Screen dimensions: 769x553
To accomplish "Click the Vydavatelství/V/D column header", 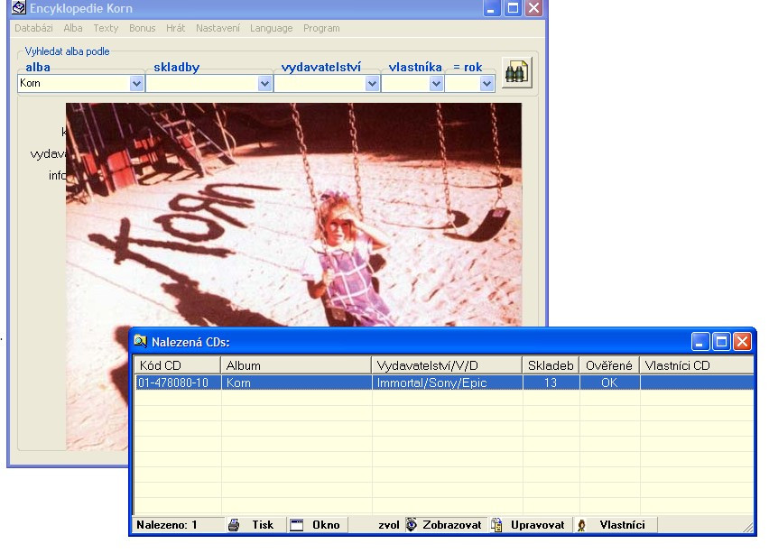I will 446,365.
